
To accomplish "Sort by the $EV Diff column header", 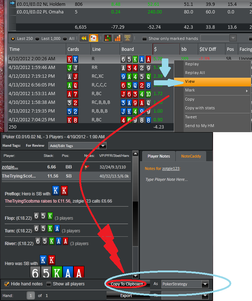I will pyautogui.click(x=211, y=49).
